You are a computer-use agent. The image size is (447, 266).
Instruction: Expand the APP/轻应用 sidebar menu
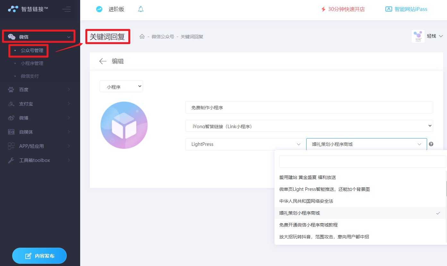point(69,146)
